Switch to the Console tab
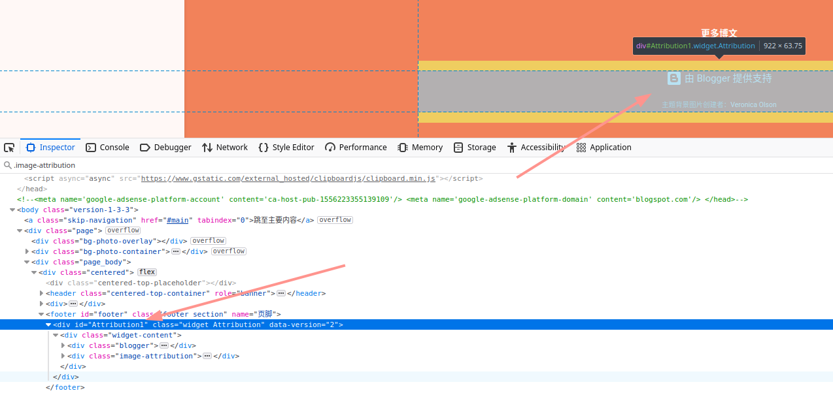This screenshot has height=395, width=833. pos(108,148)
